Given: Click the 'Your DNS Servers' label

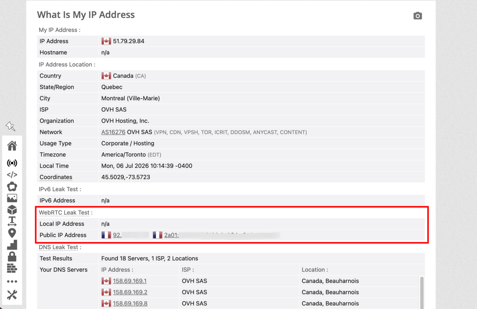Looking at the screenshot, I should pos(64,270).
